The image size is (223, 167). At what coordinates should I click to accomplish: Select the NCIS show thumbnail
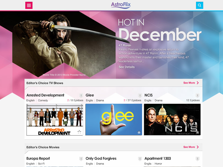tap(172, 119)
